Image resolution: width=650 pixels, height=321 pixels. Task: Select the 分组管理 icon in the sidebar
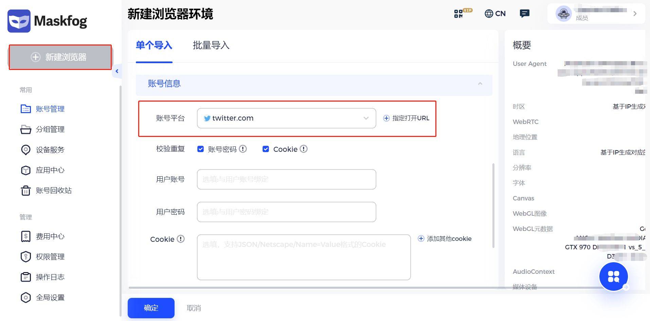click(26, 129)
